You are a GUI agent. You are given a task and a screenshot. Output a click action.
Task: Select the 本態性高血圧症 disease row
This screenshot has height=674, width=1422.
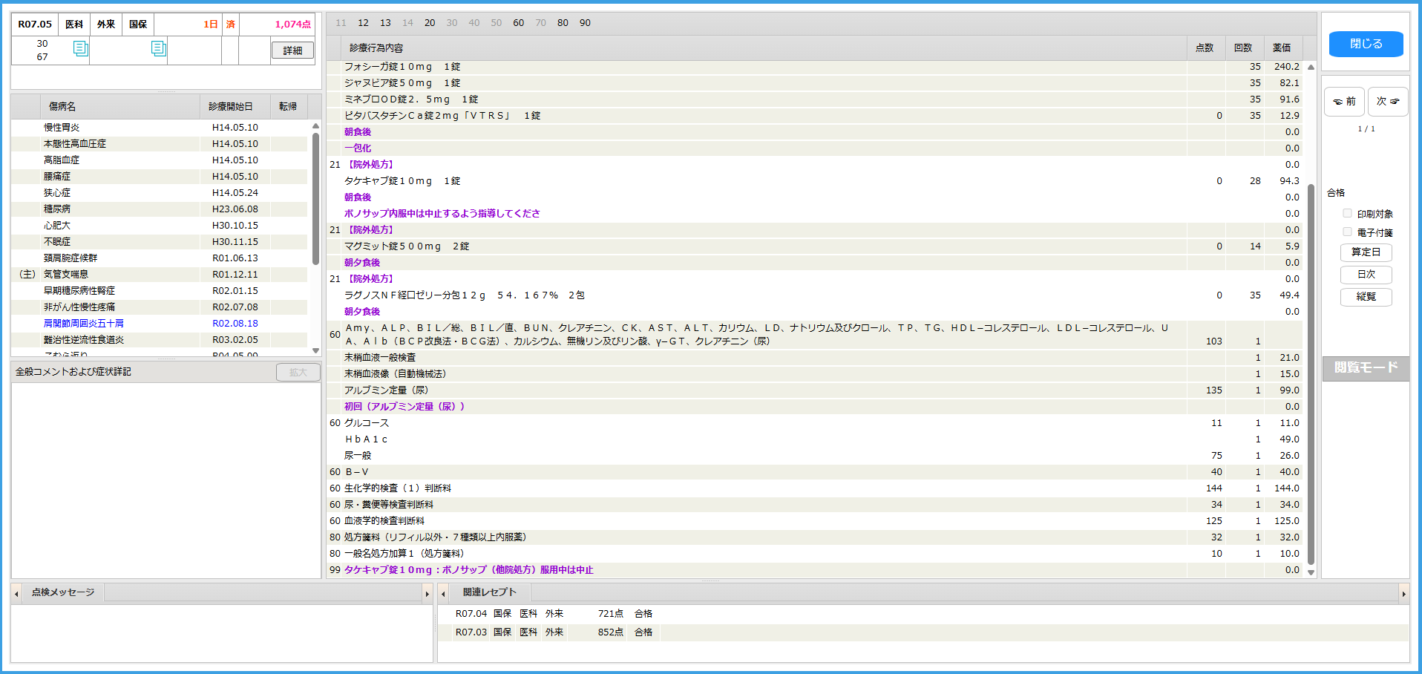[160, 144]
